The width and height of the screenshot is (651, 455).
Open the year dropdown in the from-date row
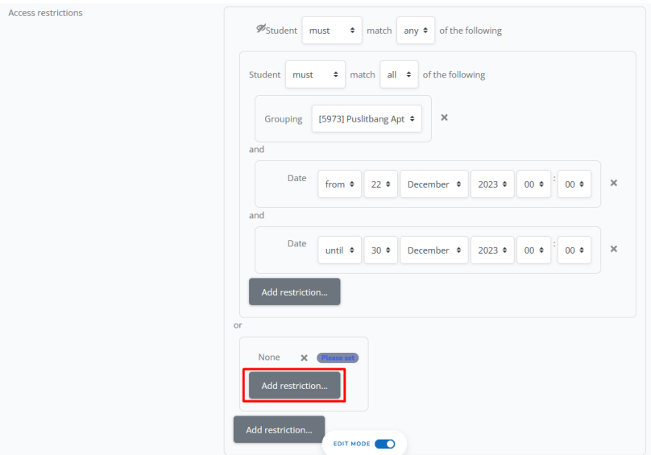[492, 184]
